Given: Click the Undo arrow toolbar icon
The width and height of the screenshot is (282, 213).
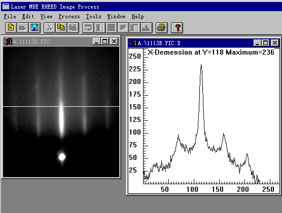Looking at the screenshot, I should (88, 28).
